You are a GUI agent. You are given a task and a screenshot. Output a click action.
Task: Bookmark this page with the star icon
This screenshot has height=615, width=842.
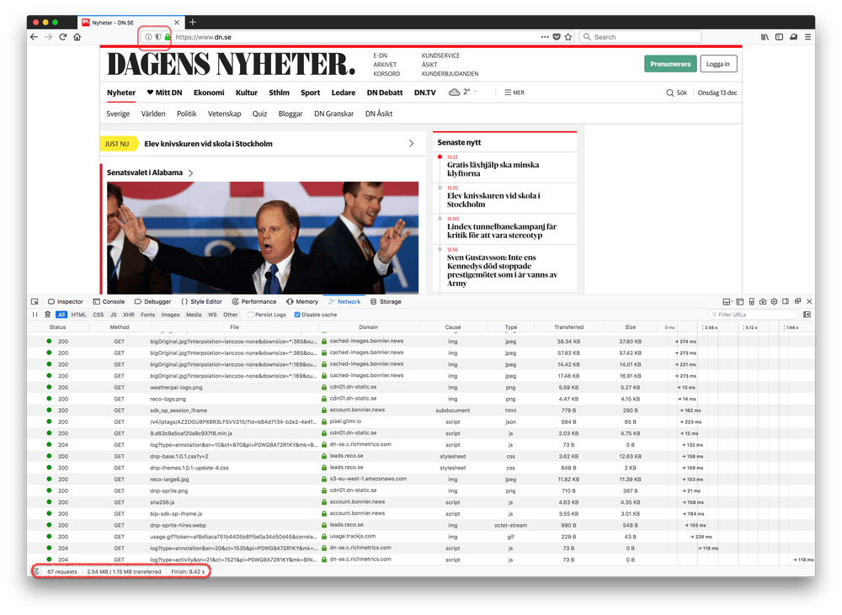(x=568, y=37)
